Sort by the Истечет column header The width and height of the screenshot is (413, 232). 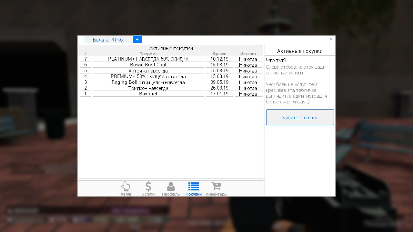[248, 53]
